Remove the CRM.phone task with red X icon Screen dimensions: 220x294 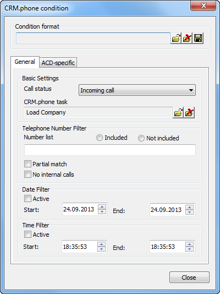point(189,112)
